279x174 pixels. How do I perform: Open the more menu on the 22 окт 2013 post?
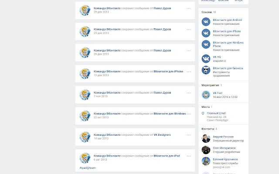pos(189,114)
